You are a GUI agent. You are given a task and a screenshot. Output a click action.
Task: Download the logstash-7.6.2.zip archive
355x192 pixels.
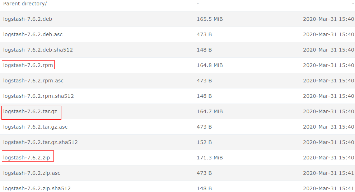(27, 158)
